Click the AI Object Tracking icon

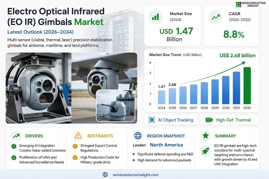152,120
